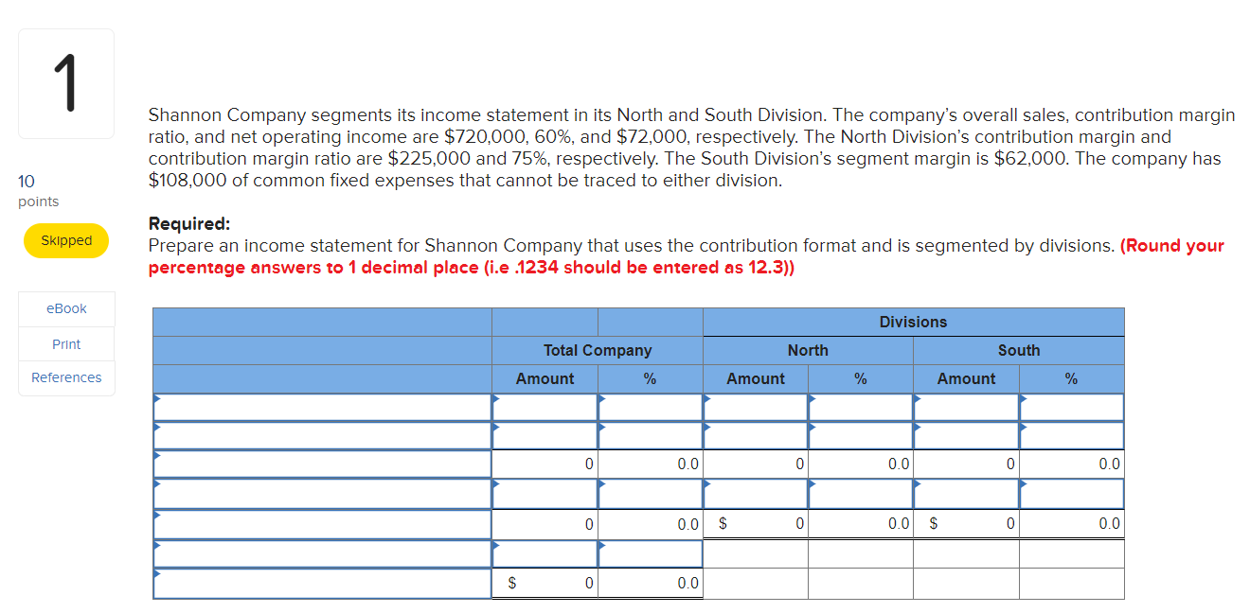Click first row North Amount field
Screen dimensions: 1250x613
756,408
